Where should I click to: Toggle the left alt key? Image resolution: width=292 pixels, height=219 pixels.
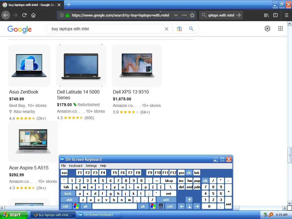(86, 206)
